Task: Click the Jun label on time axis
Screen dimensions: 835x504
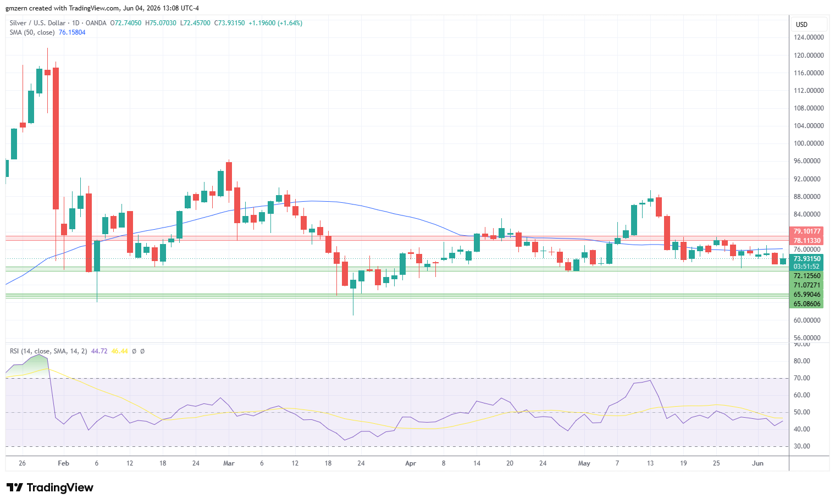Action: point(758,463)
